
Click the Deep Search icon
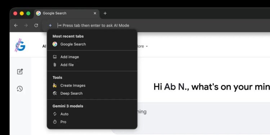click(x=55, y=93)
